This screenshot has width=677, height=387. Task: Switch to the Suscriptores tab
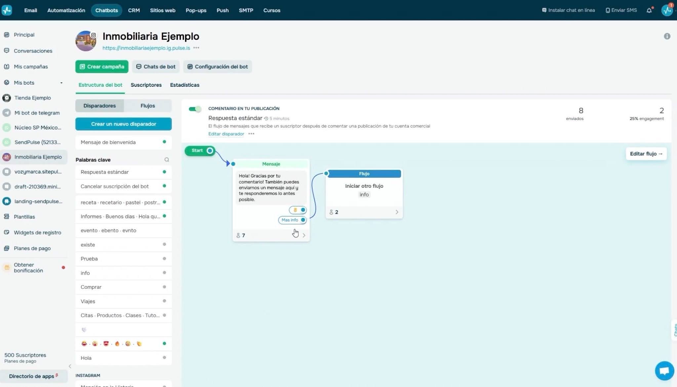click(x=146, y=85)
